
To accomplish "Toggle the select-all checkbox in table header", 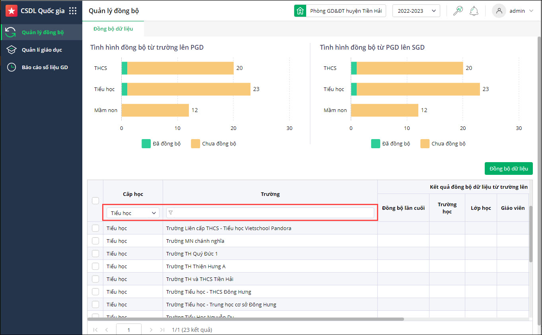I will coord(95,201).
